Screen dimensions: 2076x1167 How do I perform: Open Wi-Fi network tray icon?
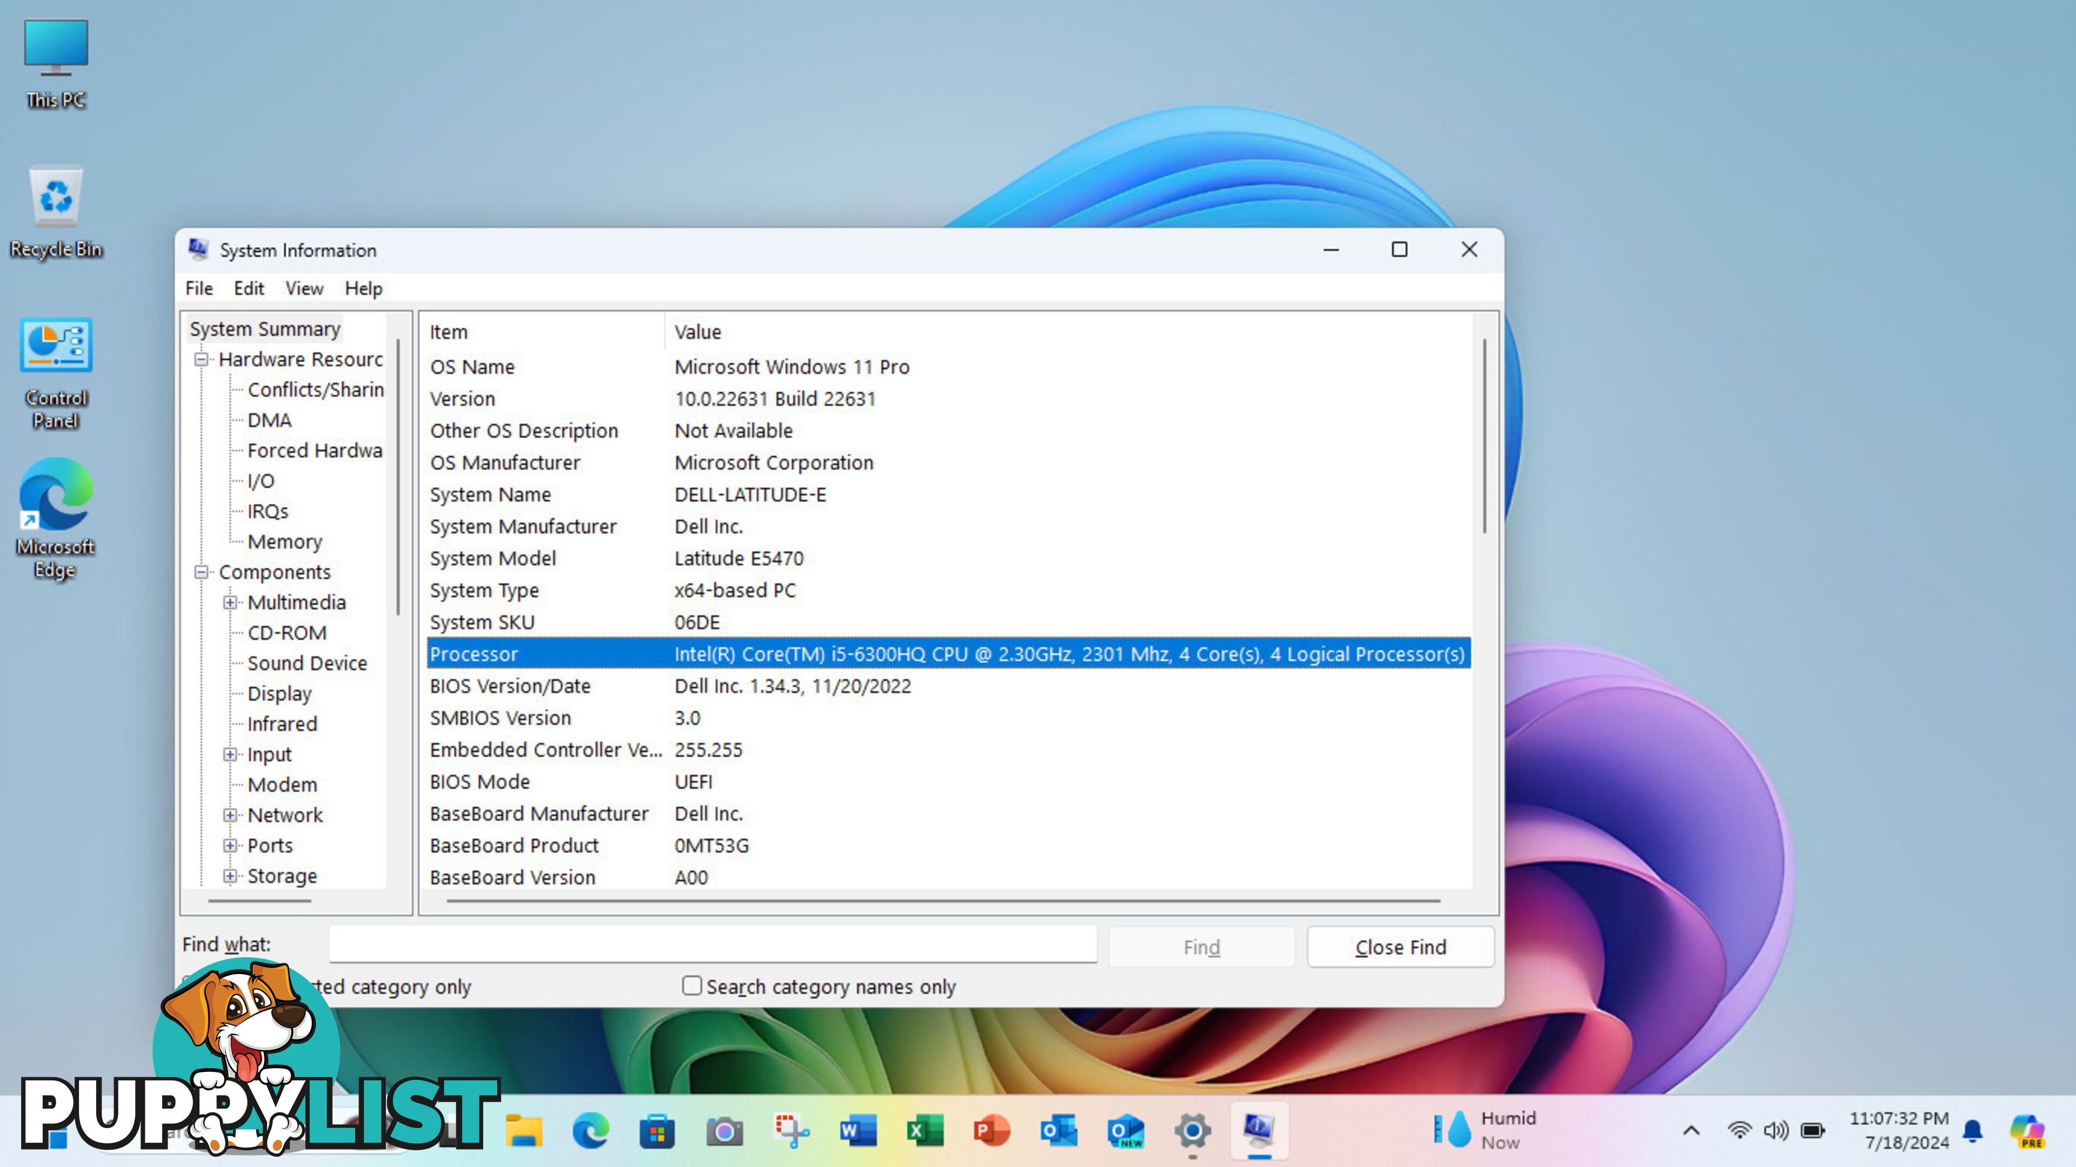point(1739,1131)
